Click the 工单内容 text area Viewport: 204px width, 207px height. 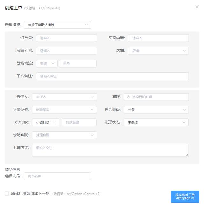click(110, 150)
